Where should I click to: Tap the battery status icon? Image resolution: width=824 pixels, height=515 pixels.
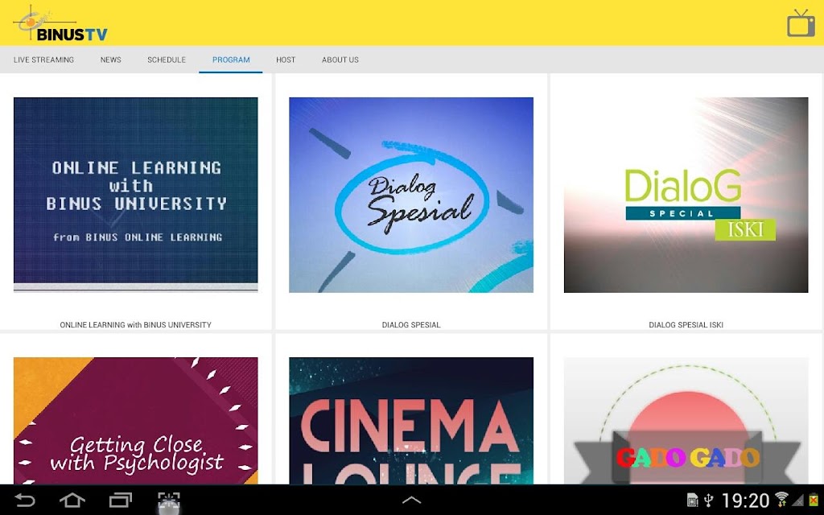[x=814, y=500]
